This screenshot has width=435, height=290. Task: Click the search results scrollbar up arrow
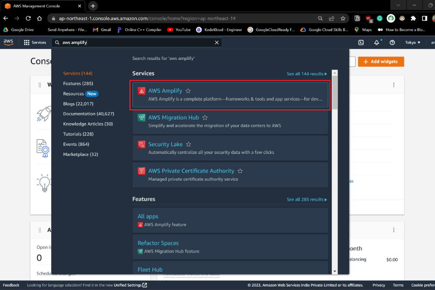(334, 72)
